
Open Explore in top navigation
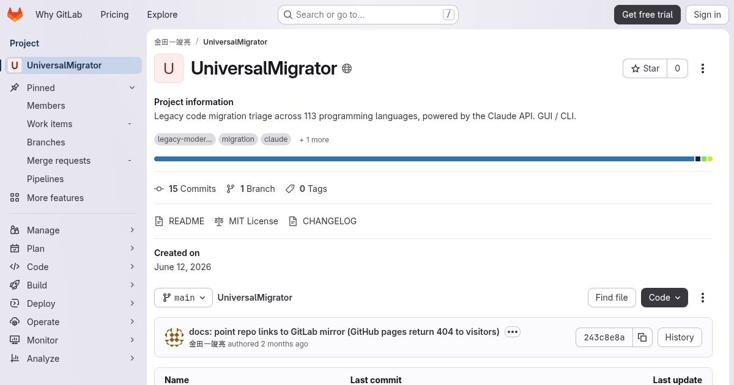pos(162,15)
